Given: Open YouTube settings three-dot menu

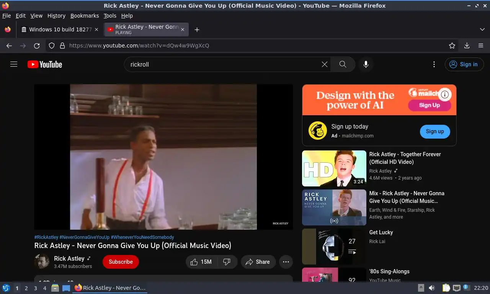Looking at the screenshot, I should [x=434, y=64].
